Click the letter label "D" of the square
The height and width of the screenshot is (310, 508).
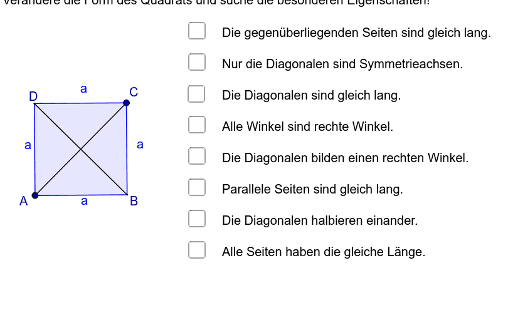33,96
